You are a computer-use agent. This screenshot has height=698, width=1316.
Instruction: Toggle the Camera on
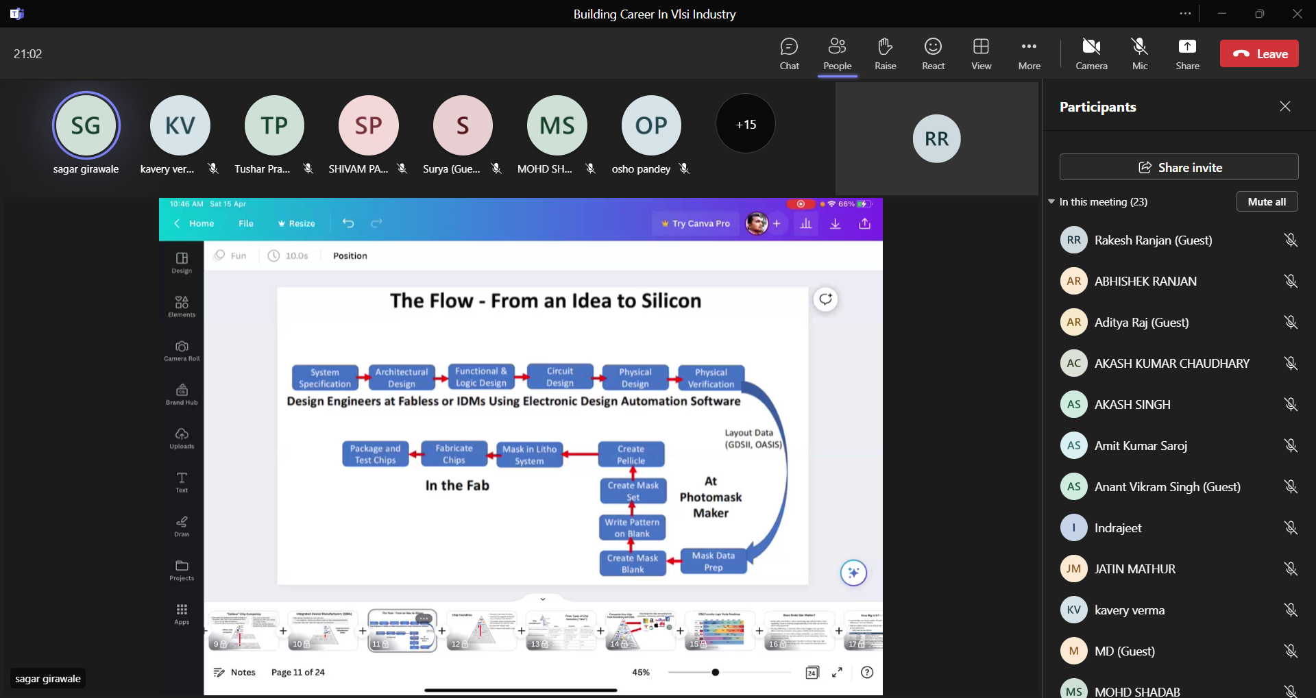tap(1091, 53)
